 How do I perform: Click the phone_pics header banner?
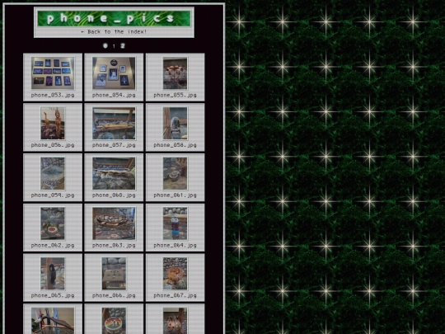pyautogui.click(x=114, y=18)
